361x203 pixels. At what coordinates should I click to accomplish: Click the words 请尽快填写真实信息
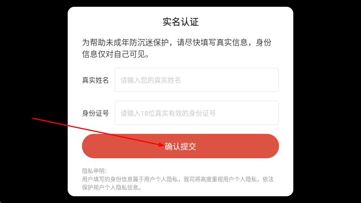(x=212, y=42)
